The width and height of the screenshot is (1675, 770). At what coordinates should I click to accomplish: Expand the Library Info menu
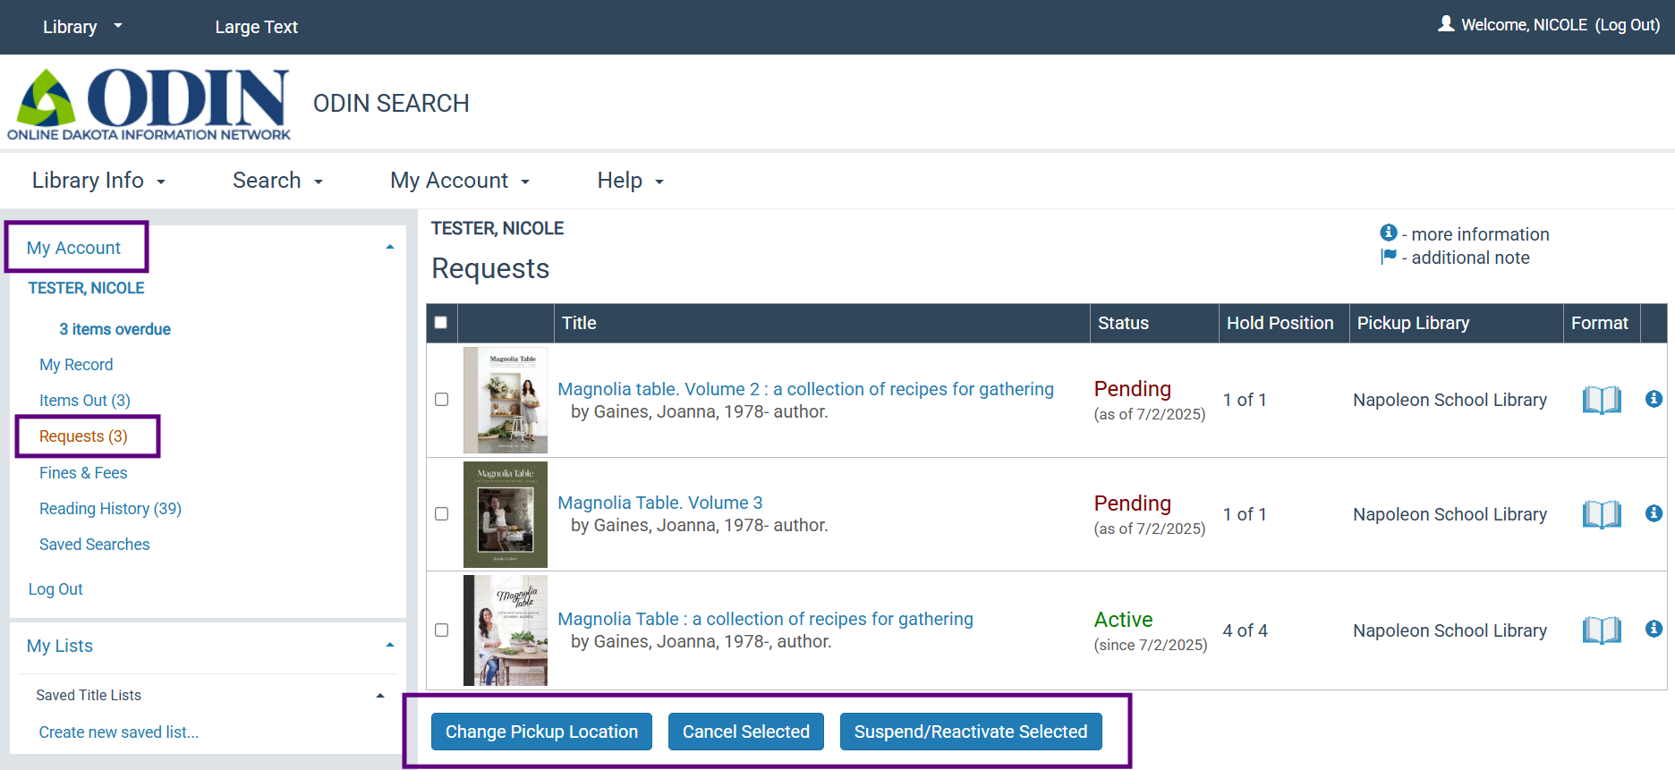[x=98, y=181]
